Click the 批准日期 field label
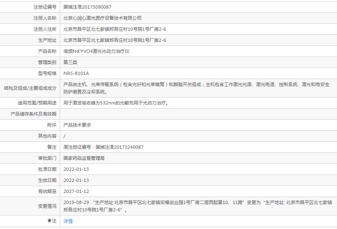Viewport: 337px width, 229px height. click(x=47, y=169)
